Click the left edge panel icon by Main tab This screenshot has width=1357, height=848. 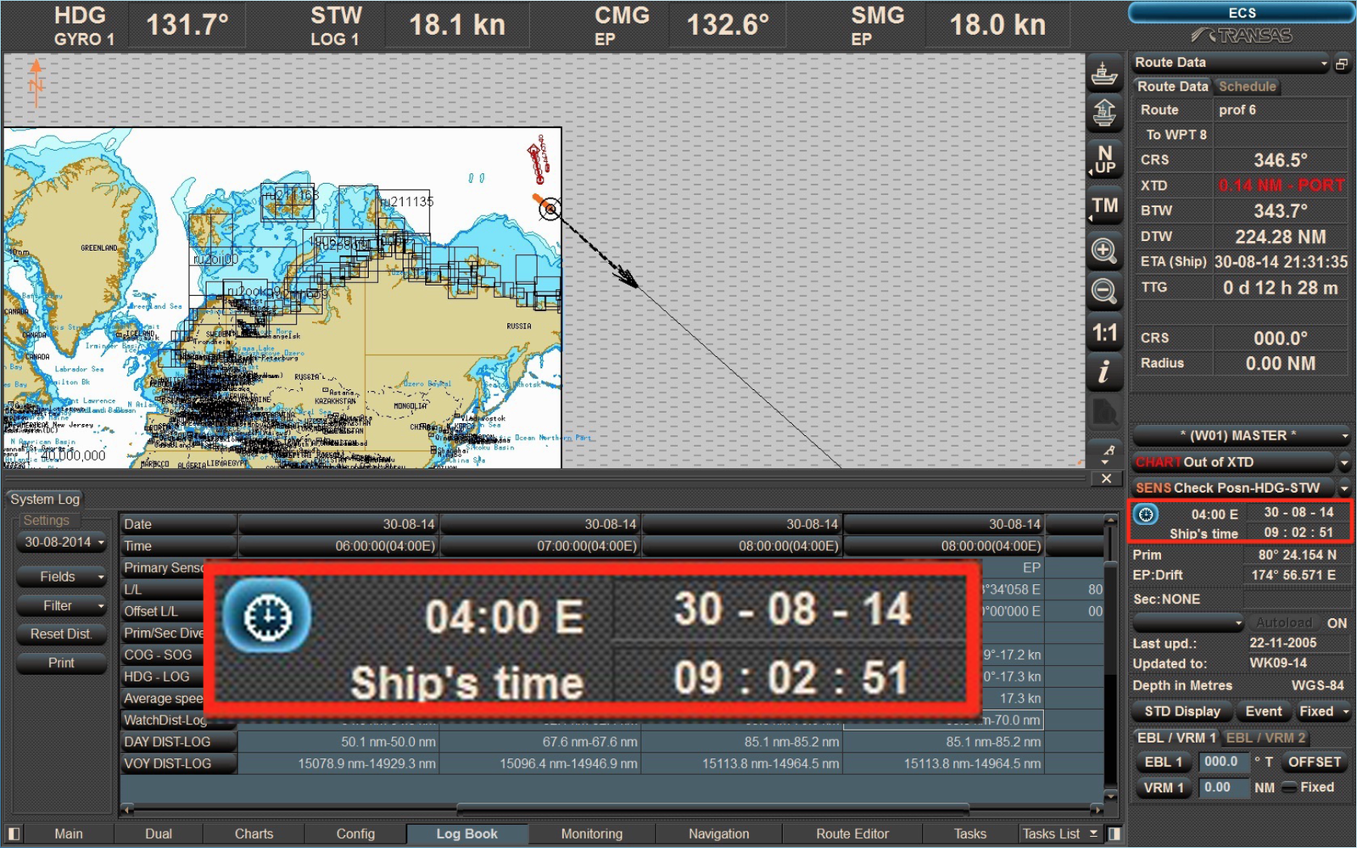coord(14,834)
